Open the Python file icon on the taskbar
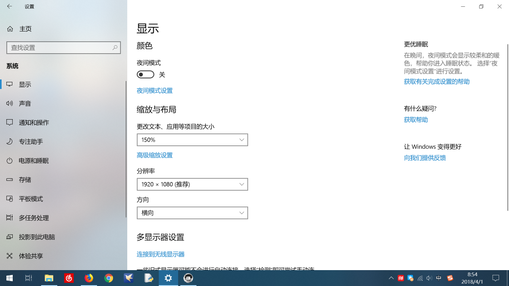The width and height of the screenshot is (509, 286). click(149, 278)
